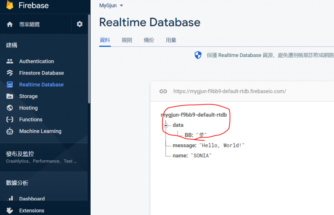Click the 保護 Realtime Database banner text
The image size is (334, 215).
click(270, 55)
